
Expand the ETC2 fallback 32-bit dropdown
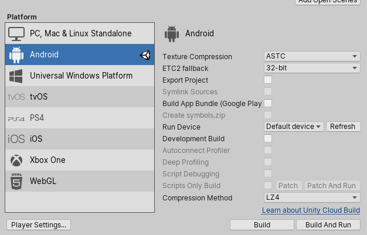pos(312,68)
